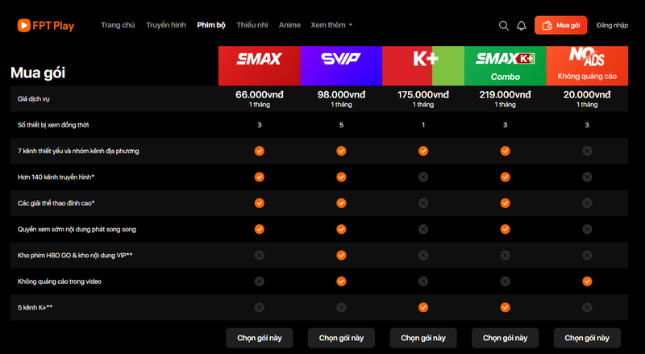Click SVIP cross for 5 kênh K+ row
Viewport: 645px width, 354px height.
341,307
